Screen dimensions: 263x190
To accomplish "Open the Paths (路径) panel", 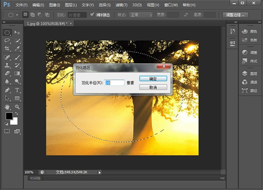I will point(249,91).
